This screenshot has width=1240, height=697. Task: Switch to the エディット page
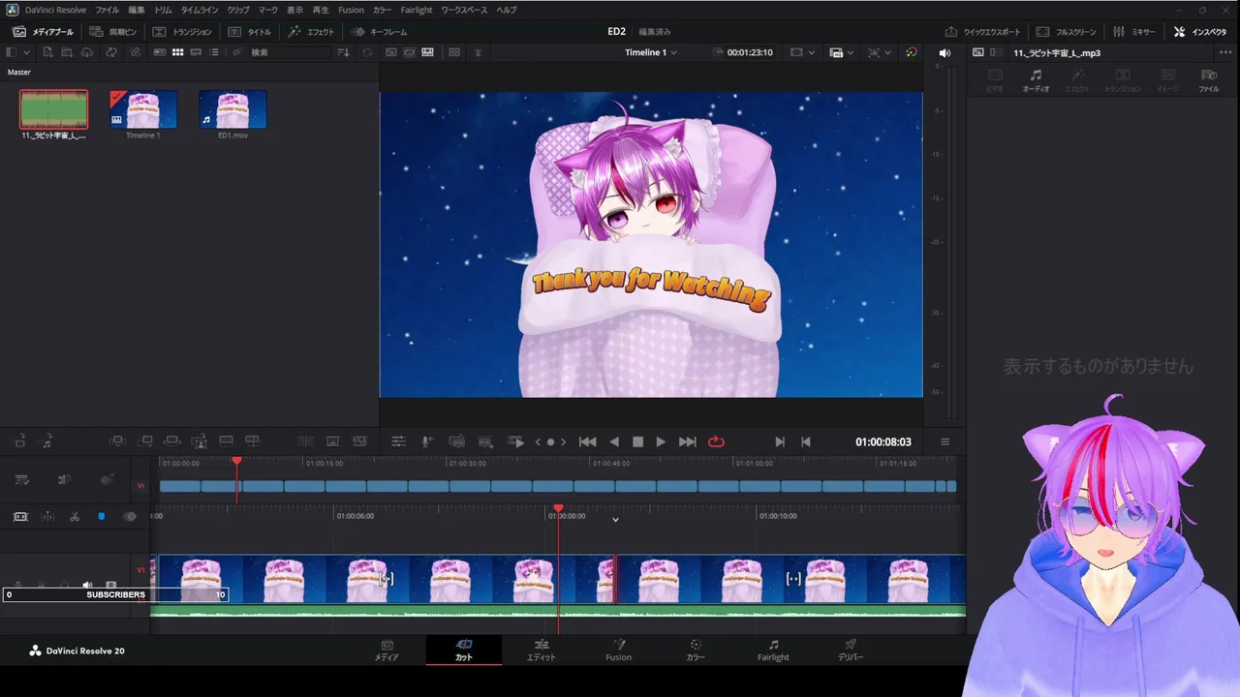click(x=542, y=650)
